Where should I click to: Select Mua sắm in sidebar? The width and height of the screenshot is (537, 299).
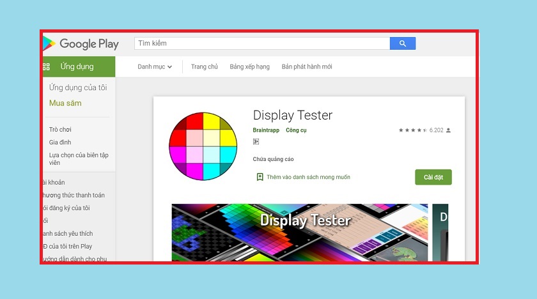click(65, 103)
